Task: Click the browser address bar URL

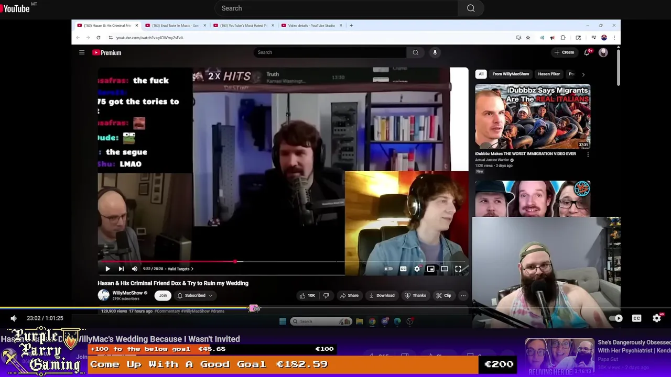Action: coord(149,38)
